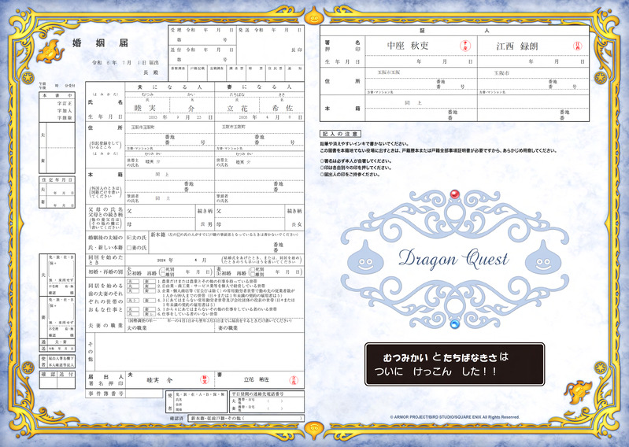Click the 令和 6年 7月 1日 届出 date
Viewport: 629px width, 447px height.
point(125,62)
